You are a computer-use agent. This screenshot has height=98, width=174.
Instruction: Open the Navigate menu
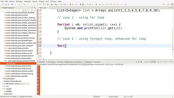(x=27, y=1)
